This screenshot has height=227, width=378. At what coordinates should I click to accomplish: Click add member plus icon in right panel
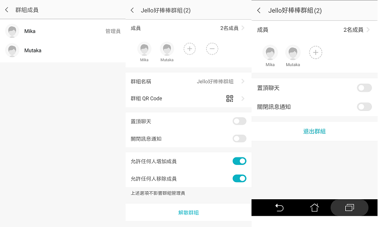point(316,52)
